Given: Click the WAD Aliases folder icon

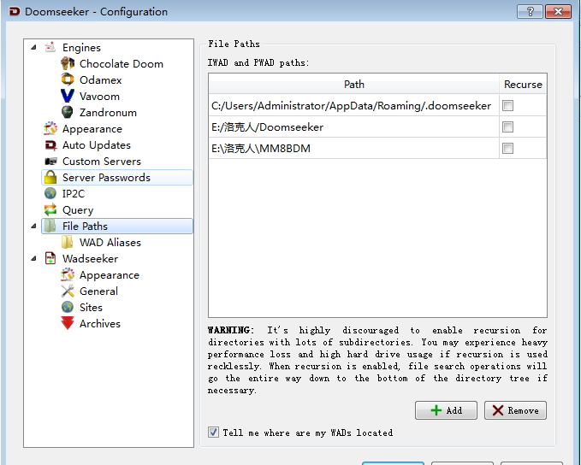Looking at the screenshot, I should (x=67, y=242).
